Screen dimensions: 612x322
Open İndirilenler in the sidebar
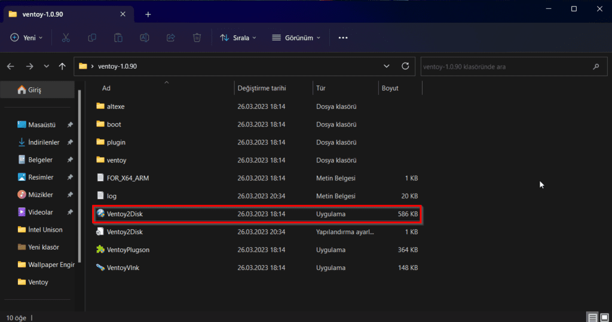click(x=44, y=142)
